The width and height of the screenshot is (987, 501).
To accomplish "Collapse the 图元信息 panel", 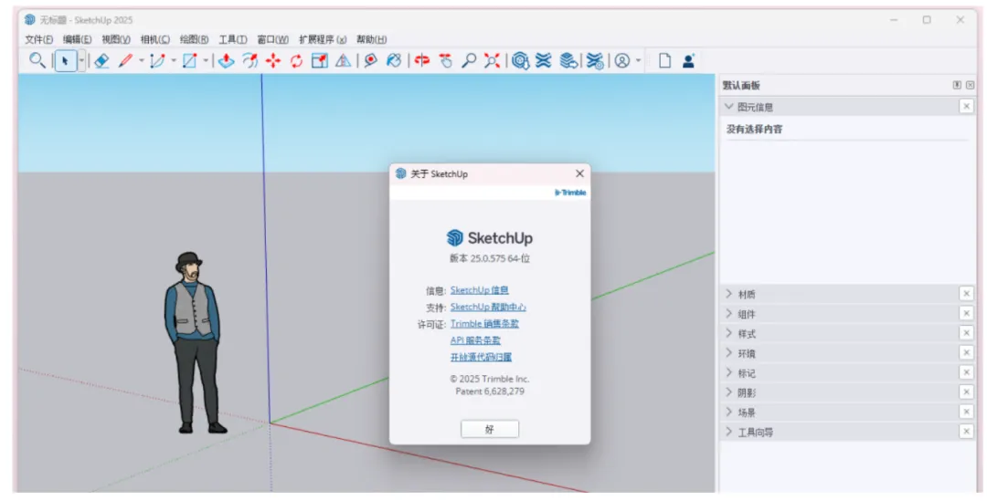I will click(729, 107).
